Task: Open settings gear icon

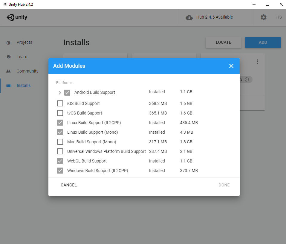Action: 263,17
